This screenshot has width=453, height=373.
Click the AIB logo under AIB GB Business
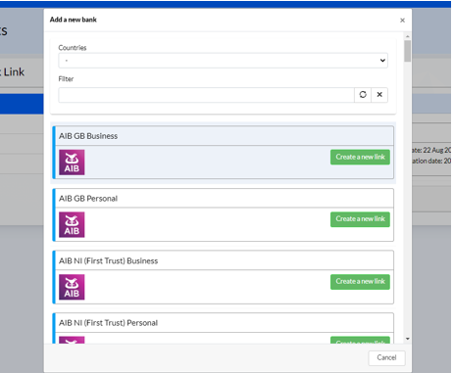(x=72, y=163)
